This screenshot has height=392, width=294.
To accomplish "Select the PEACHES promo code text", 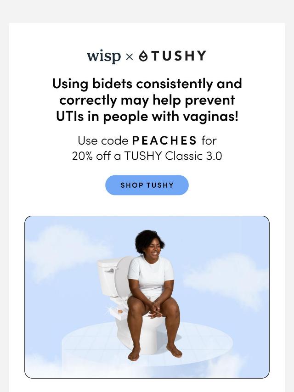I will 164,140.
